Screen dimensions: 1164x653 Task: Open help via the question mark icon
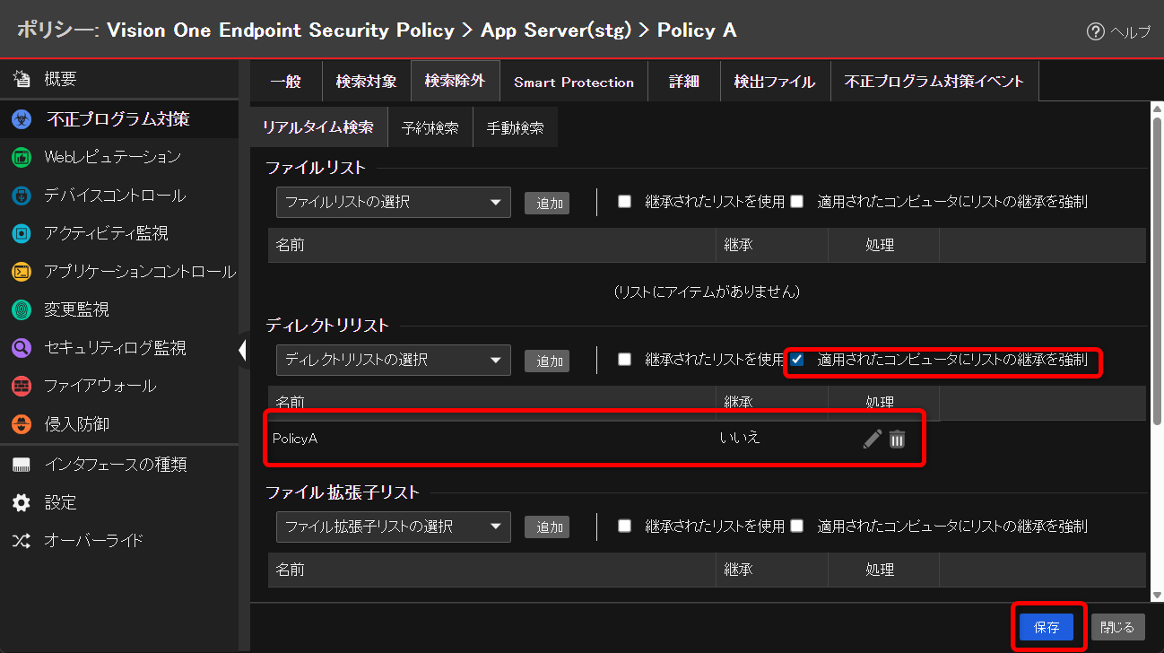[x=1095, y=31]
